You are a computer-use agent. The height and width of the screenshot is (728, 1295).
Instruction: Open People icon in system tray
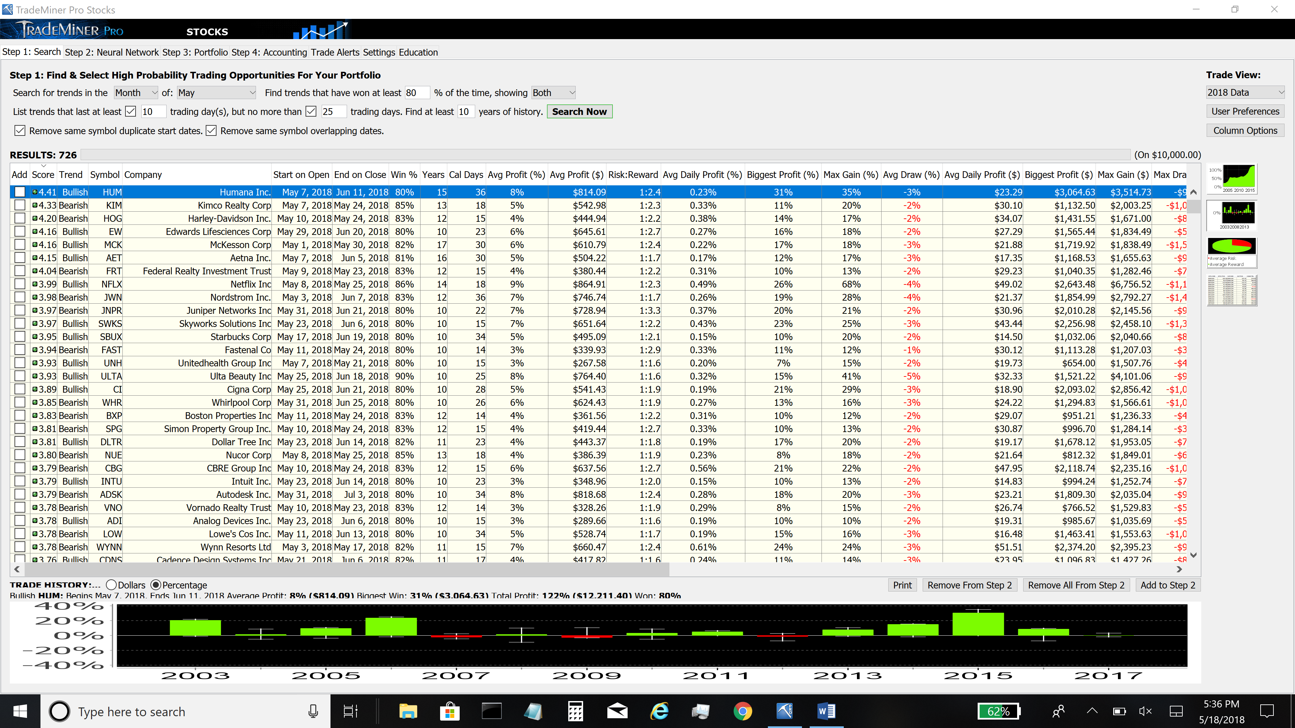(x=1058, y=711)
